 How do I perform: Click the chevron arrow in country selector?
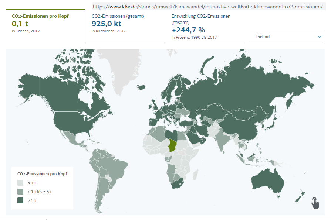coord(320,37)
